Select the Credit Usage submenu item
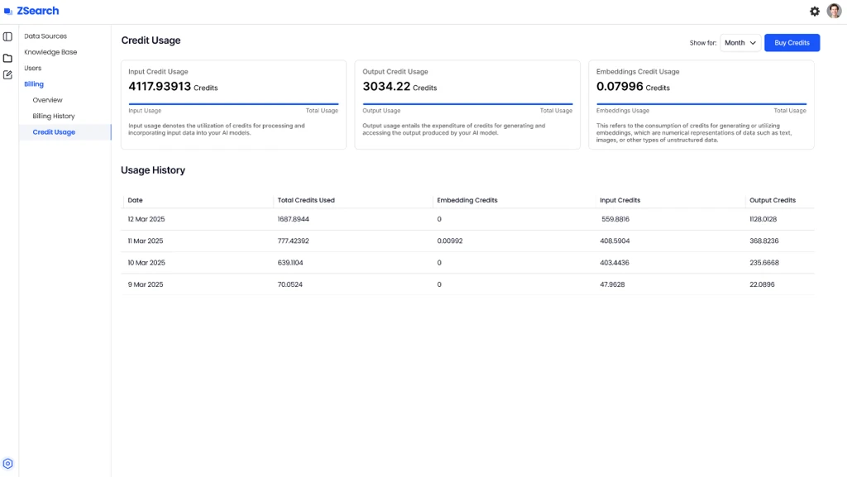847x477 pixels. click(54, 132)
